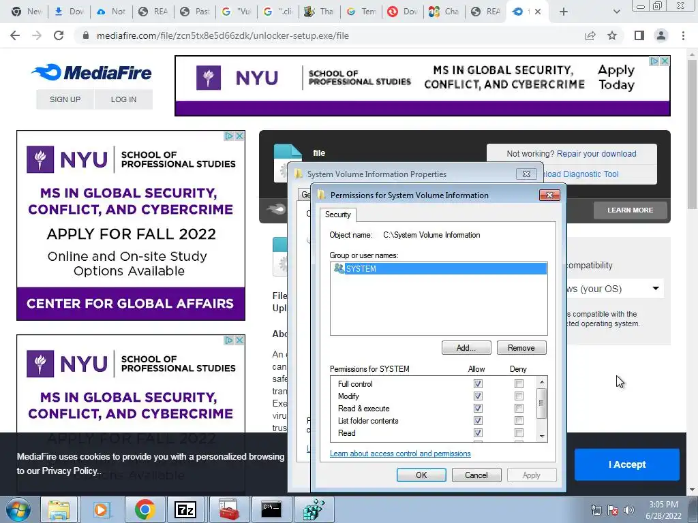This screenshot has width=698, height=523.
Task: Click the MediaFire SIGN UP button
Action: [65, 99]
